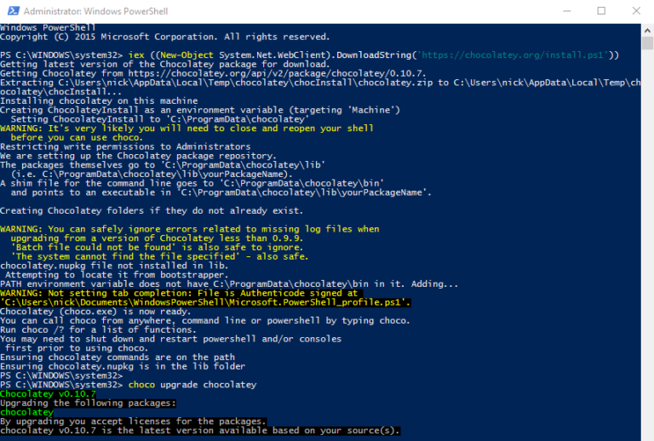Click the green 'Chocolatey v0.10.7' line
Screen dimensions: 654x441
49,394
